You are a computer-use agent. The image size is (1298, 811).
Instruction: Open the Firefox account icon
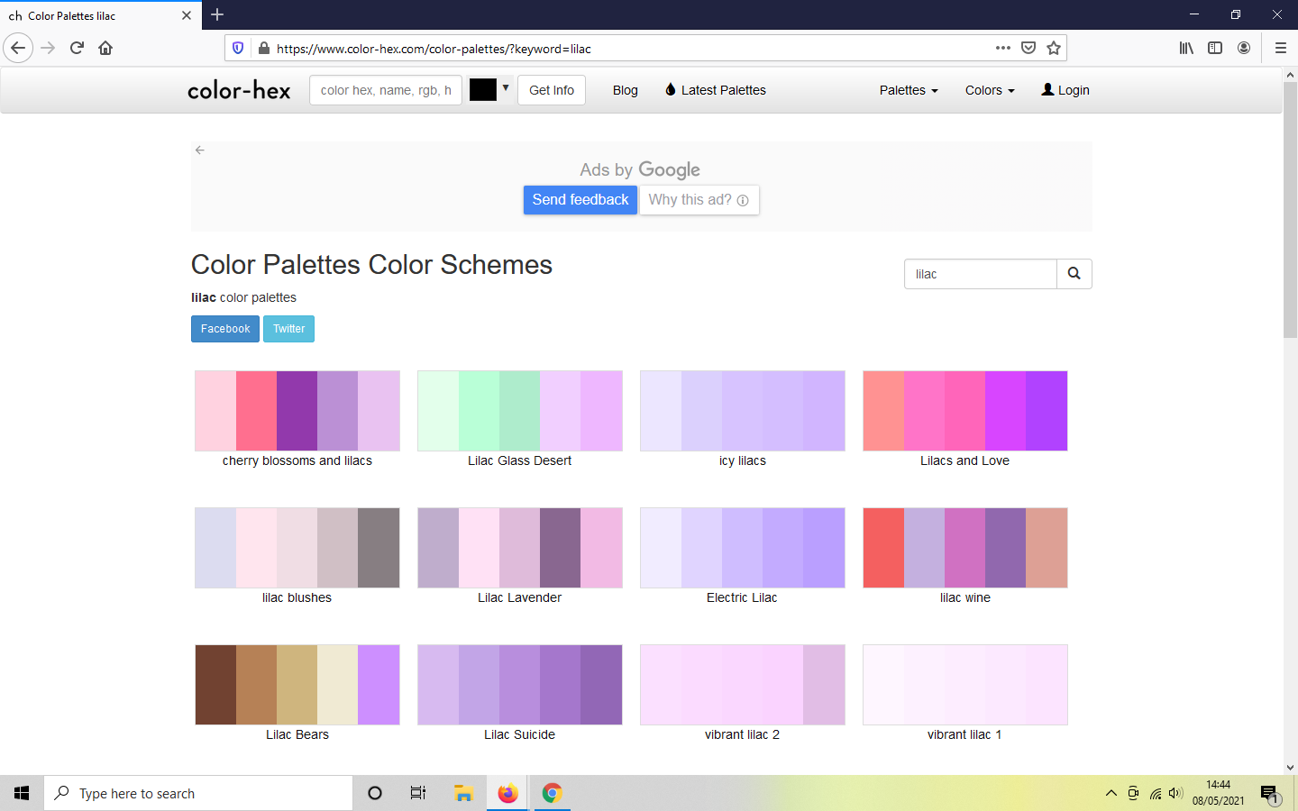tap(1244, 48)
